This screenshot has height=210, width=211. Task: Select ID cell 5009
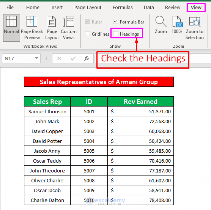pos(89,190)
